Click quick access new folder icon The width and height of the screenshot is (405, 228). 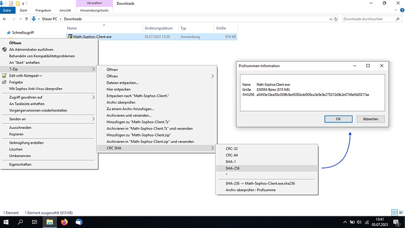point(18,3)
